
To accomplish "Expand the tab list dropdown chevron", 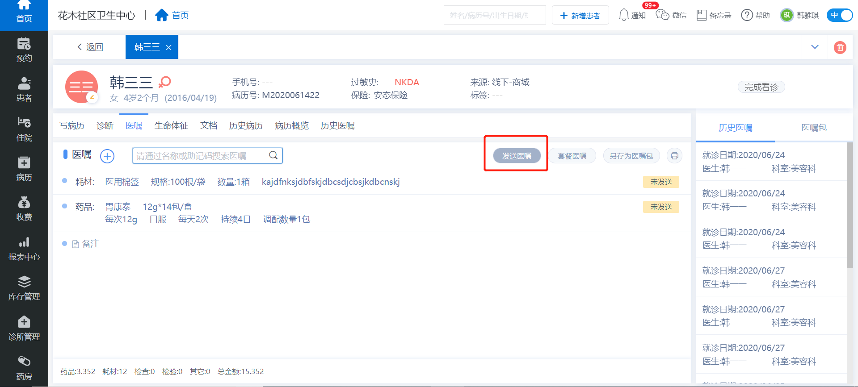I will 815,47.
